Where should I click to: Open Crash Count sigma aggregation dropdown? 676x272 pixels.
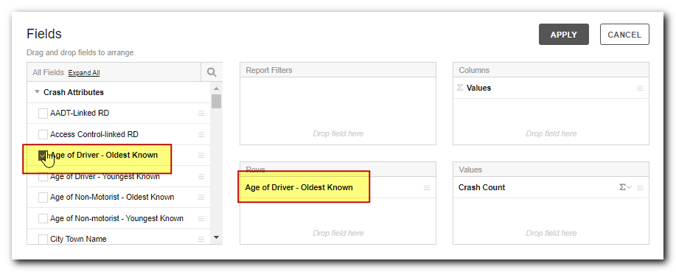click(x=625, y=187)
